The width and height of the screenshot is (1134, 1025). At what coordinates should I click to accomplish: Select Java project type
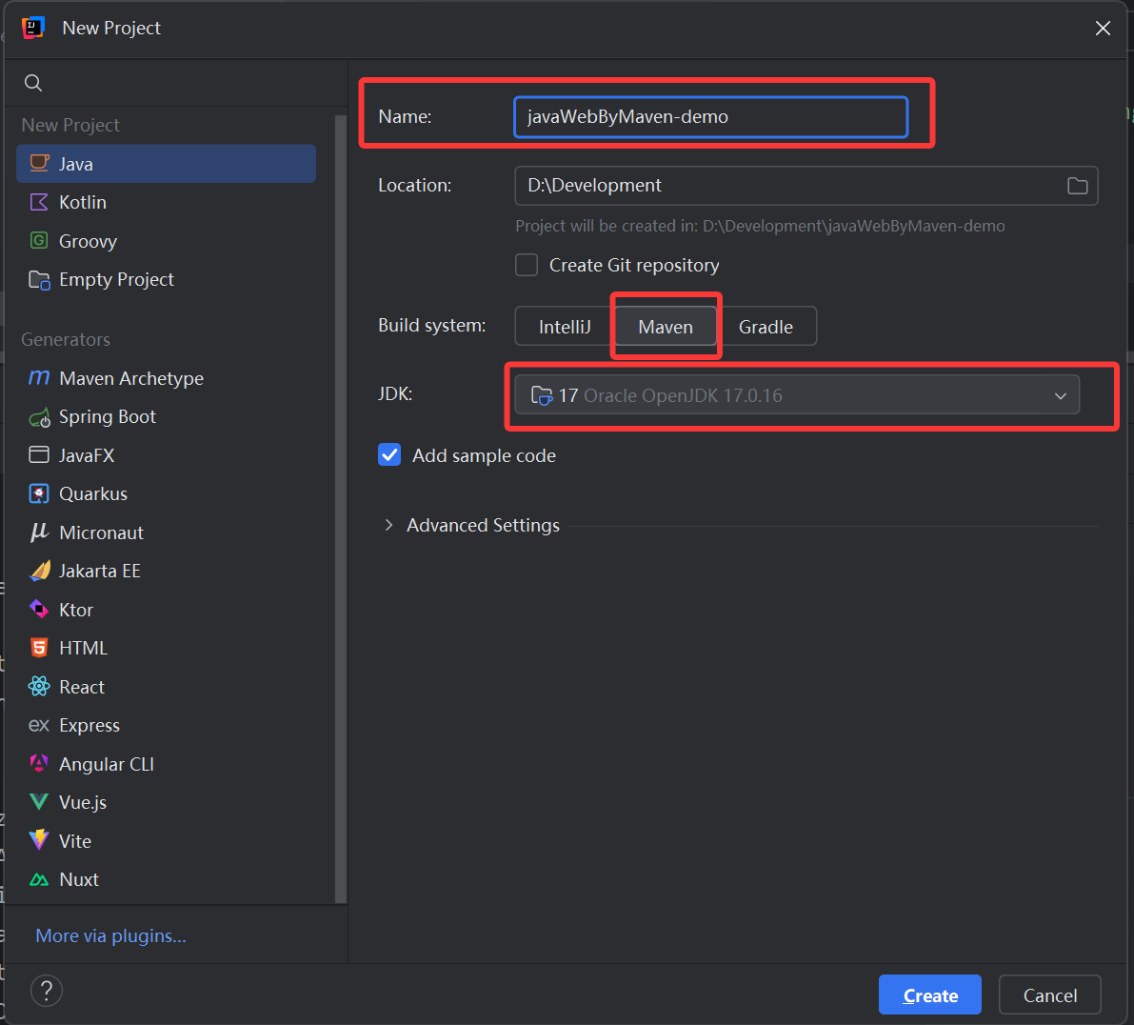166,164
